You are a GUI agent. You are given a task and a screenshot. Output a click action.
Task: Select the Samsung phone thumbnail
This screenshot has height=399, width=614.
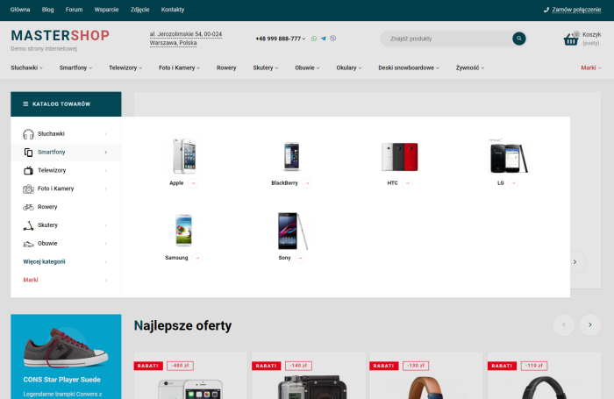coord(183,230)
